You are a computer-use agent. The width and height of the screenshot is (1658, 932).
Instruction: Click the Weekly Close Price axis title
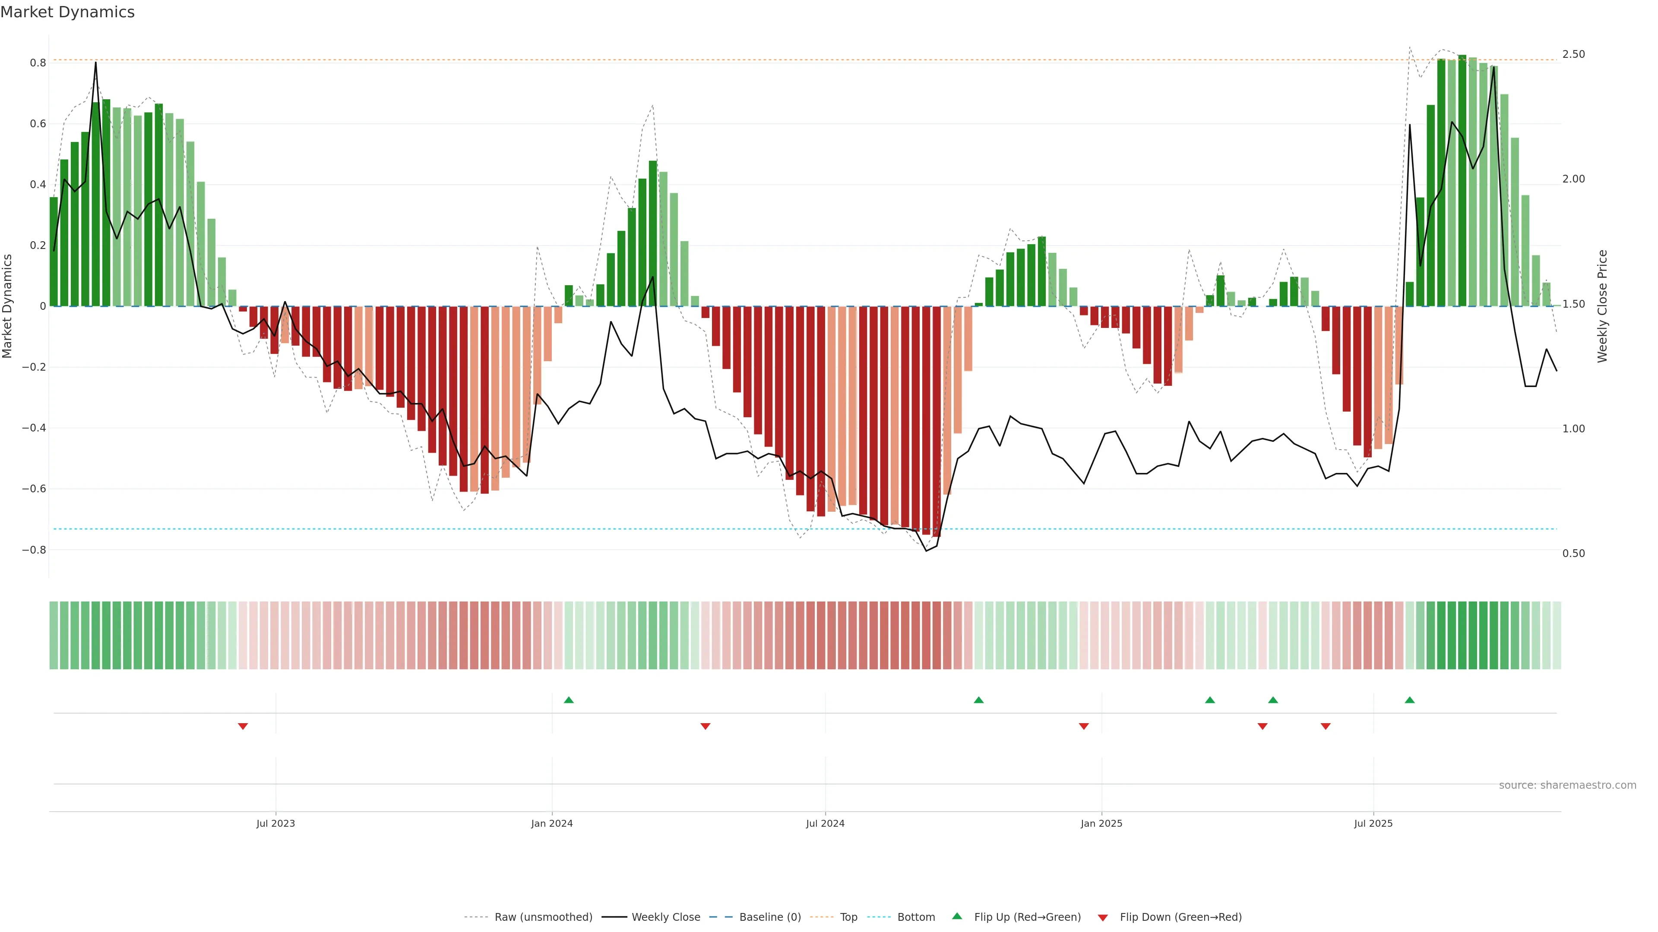pyautogui.click(x=1602, y=306)
